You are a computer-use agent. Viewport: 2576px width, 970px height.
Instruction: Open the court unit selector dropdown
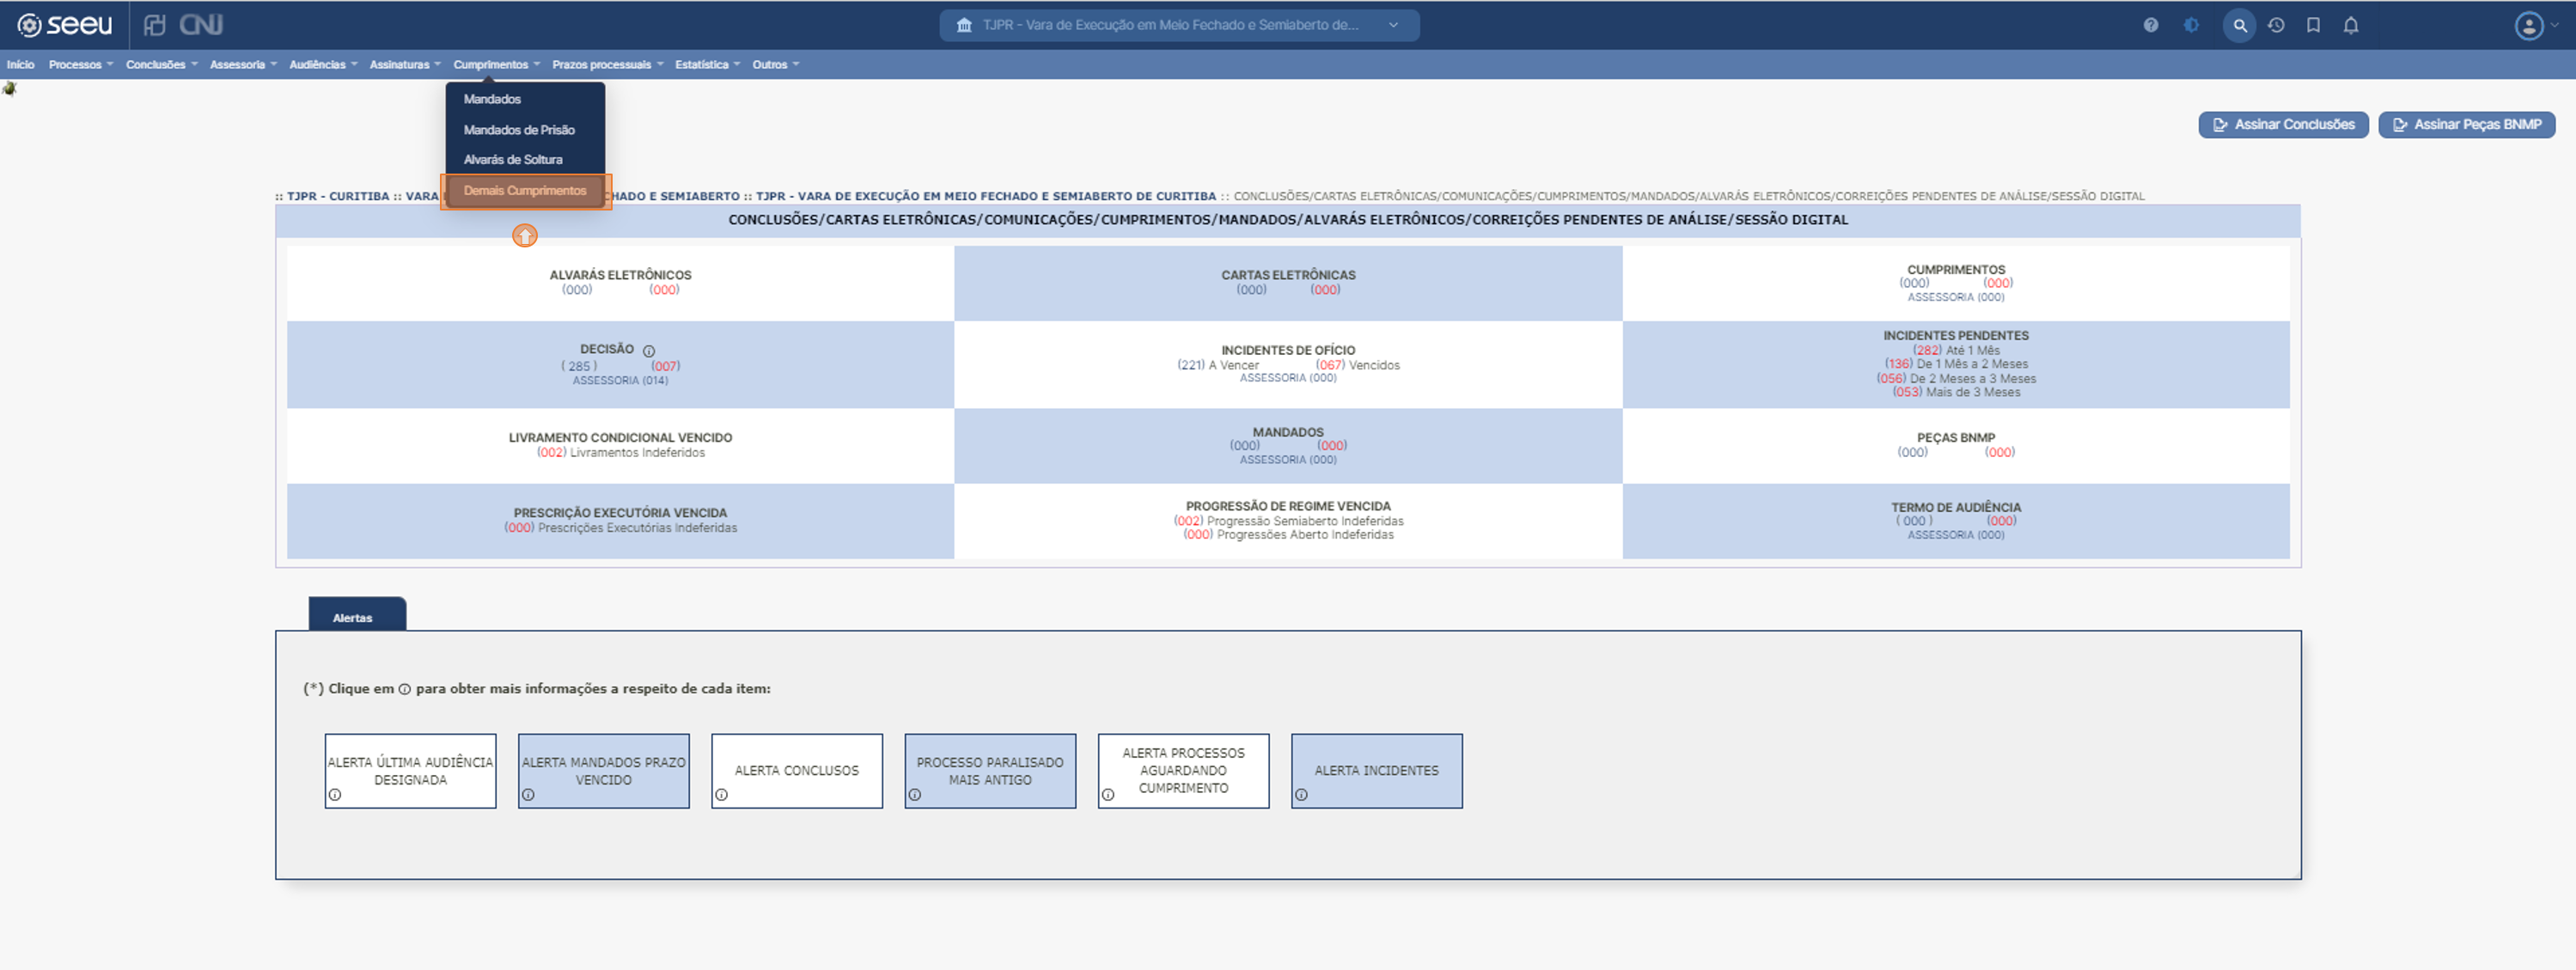point(1178,25)
